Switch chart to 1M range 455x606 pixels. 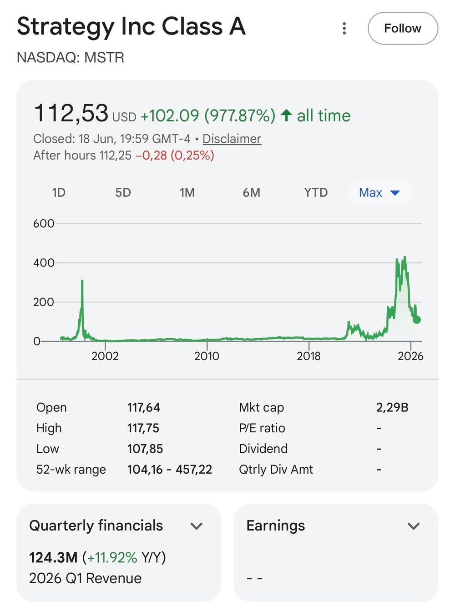[x=187, y=193]
